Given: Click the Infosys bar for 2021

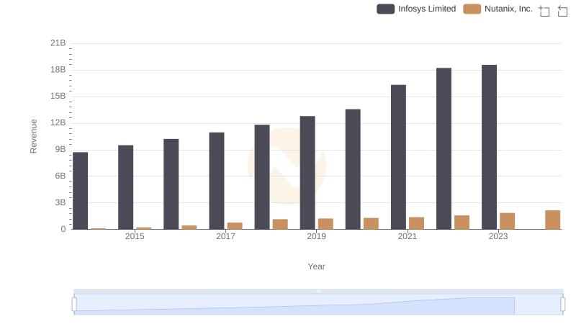Looking at the screenshot, I should 399,157.
